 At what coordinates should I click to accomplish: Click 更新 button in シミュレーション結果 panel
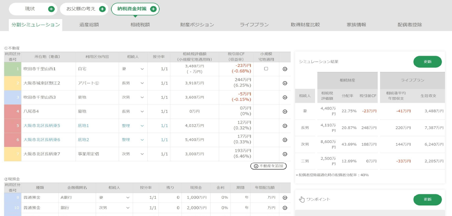pos(427,62)
